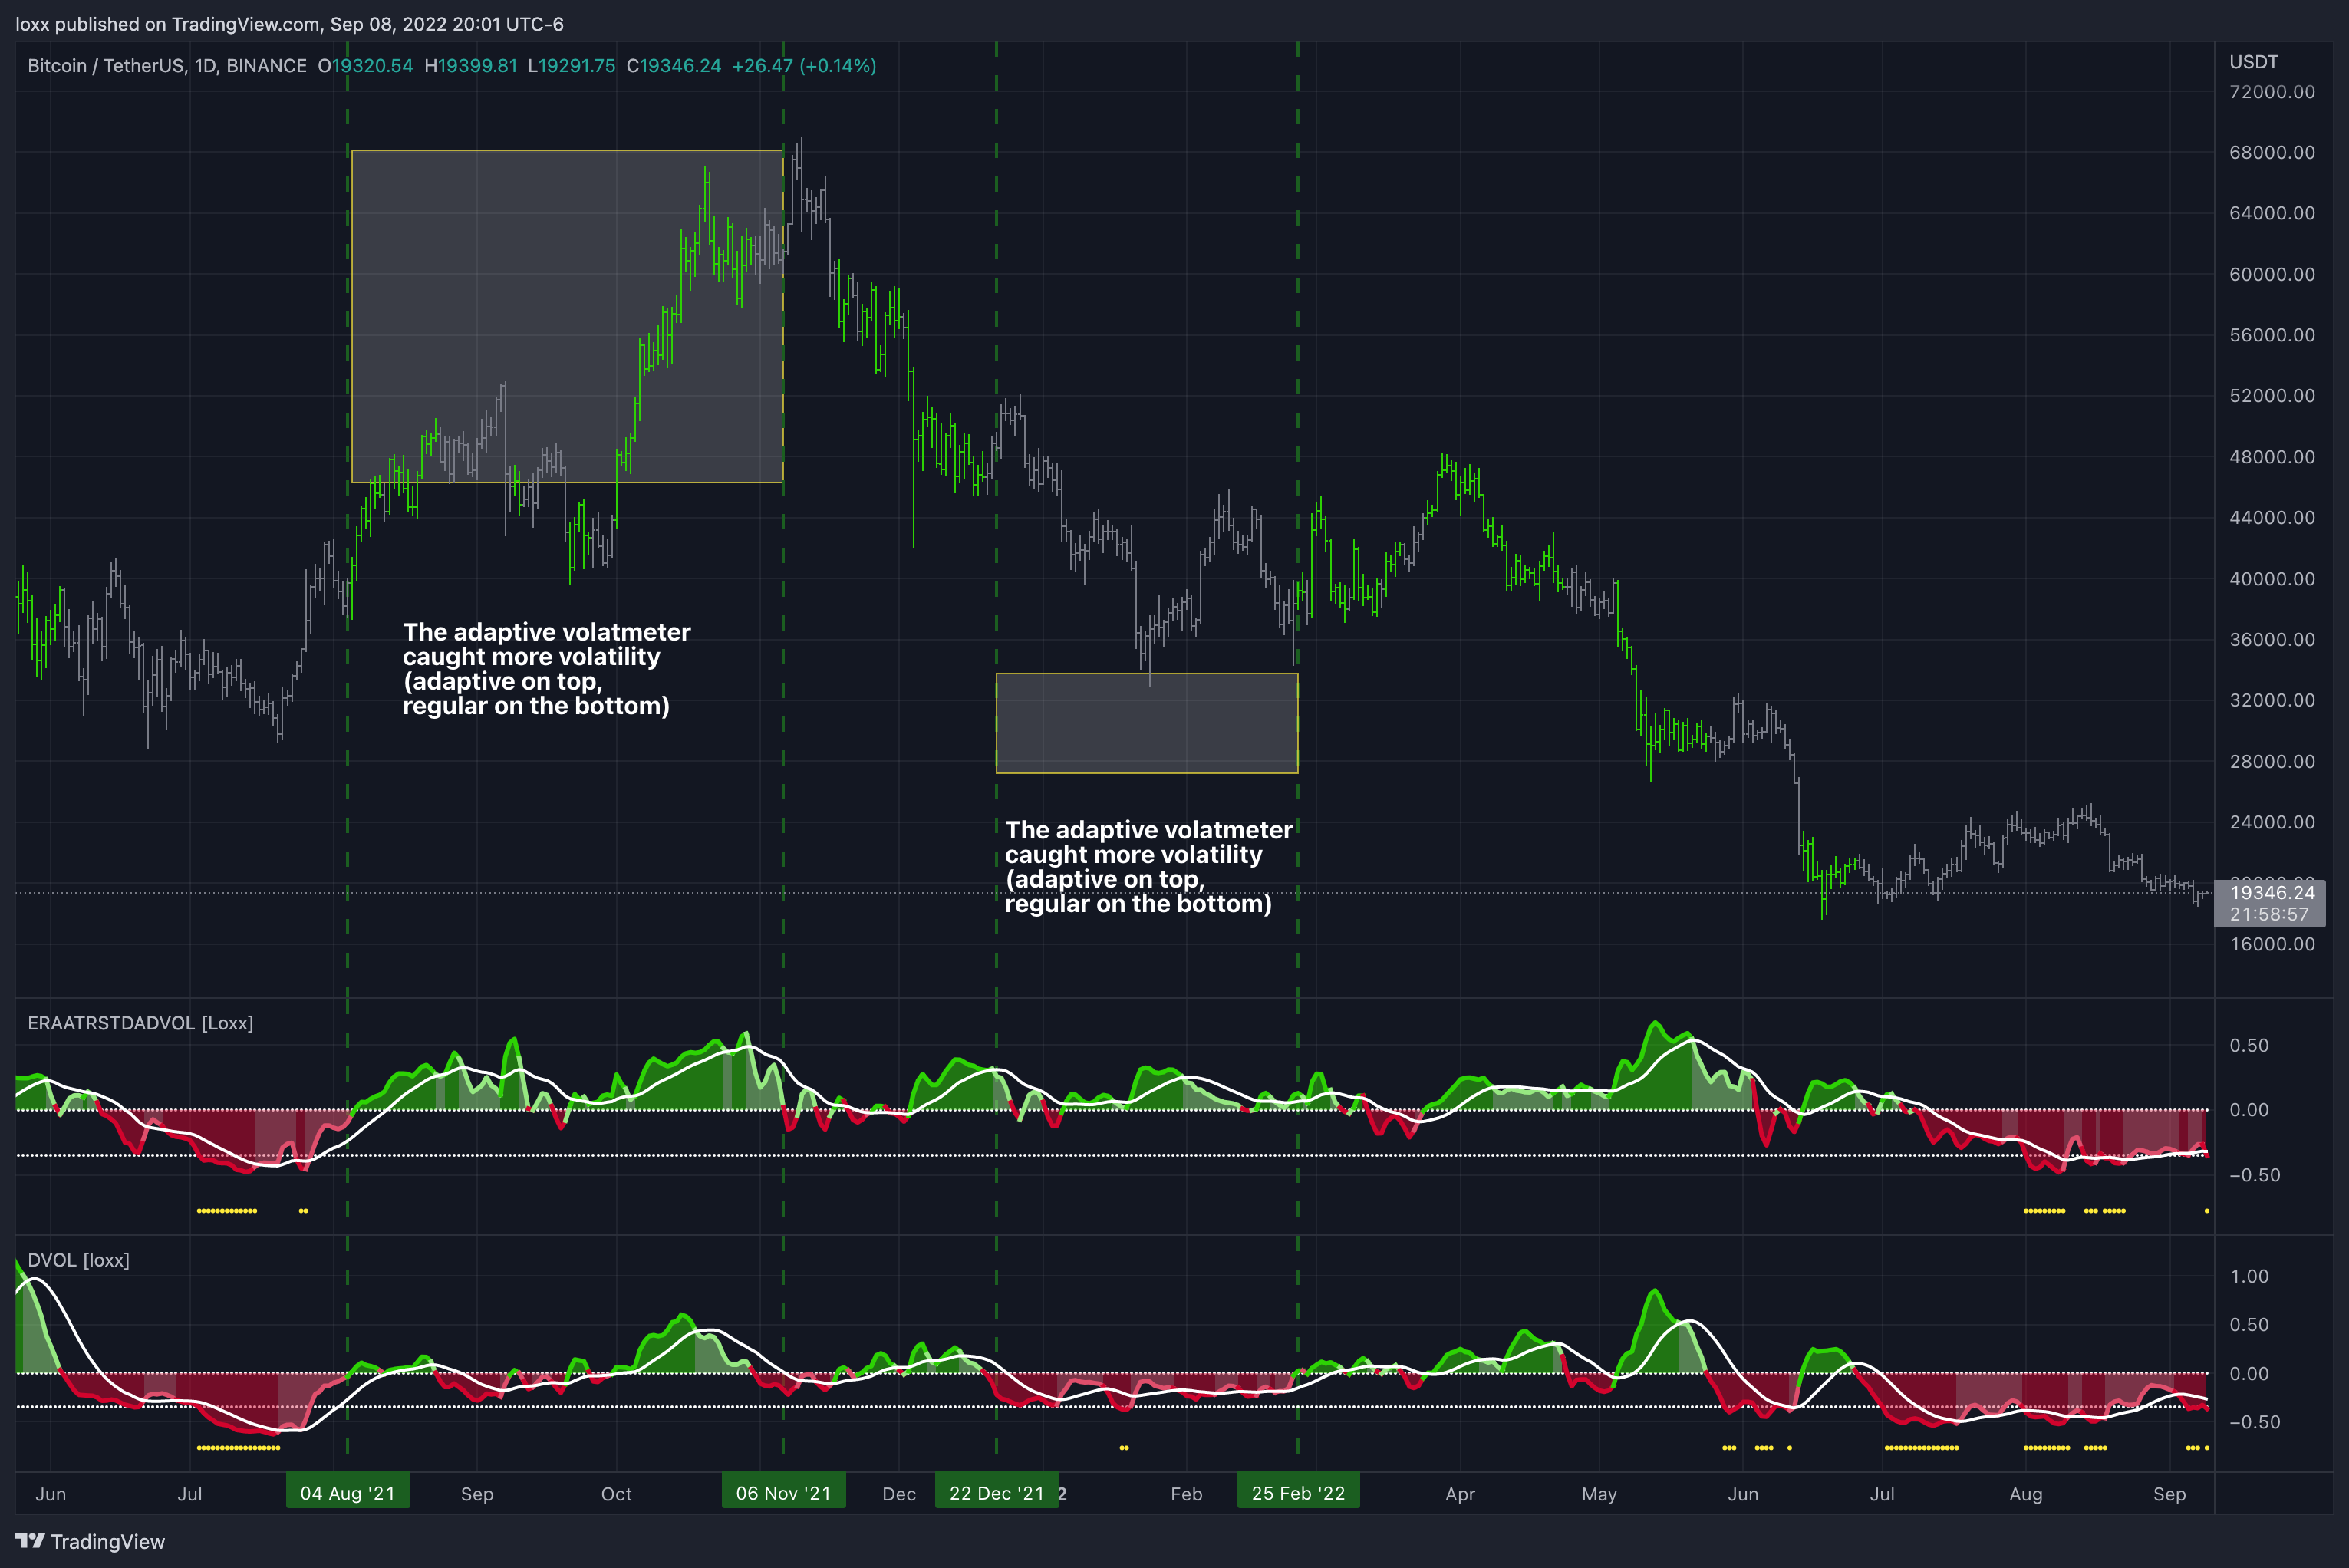Viewport: 2349px width, 1568px height.
Task: Click the Feb label on time axis
Action: (1186, 1494)
